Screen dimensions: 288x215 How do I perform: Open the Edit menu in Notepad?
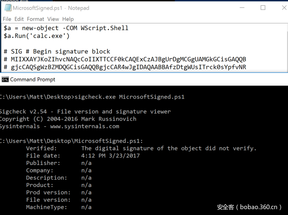(x=19, y=19)
